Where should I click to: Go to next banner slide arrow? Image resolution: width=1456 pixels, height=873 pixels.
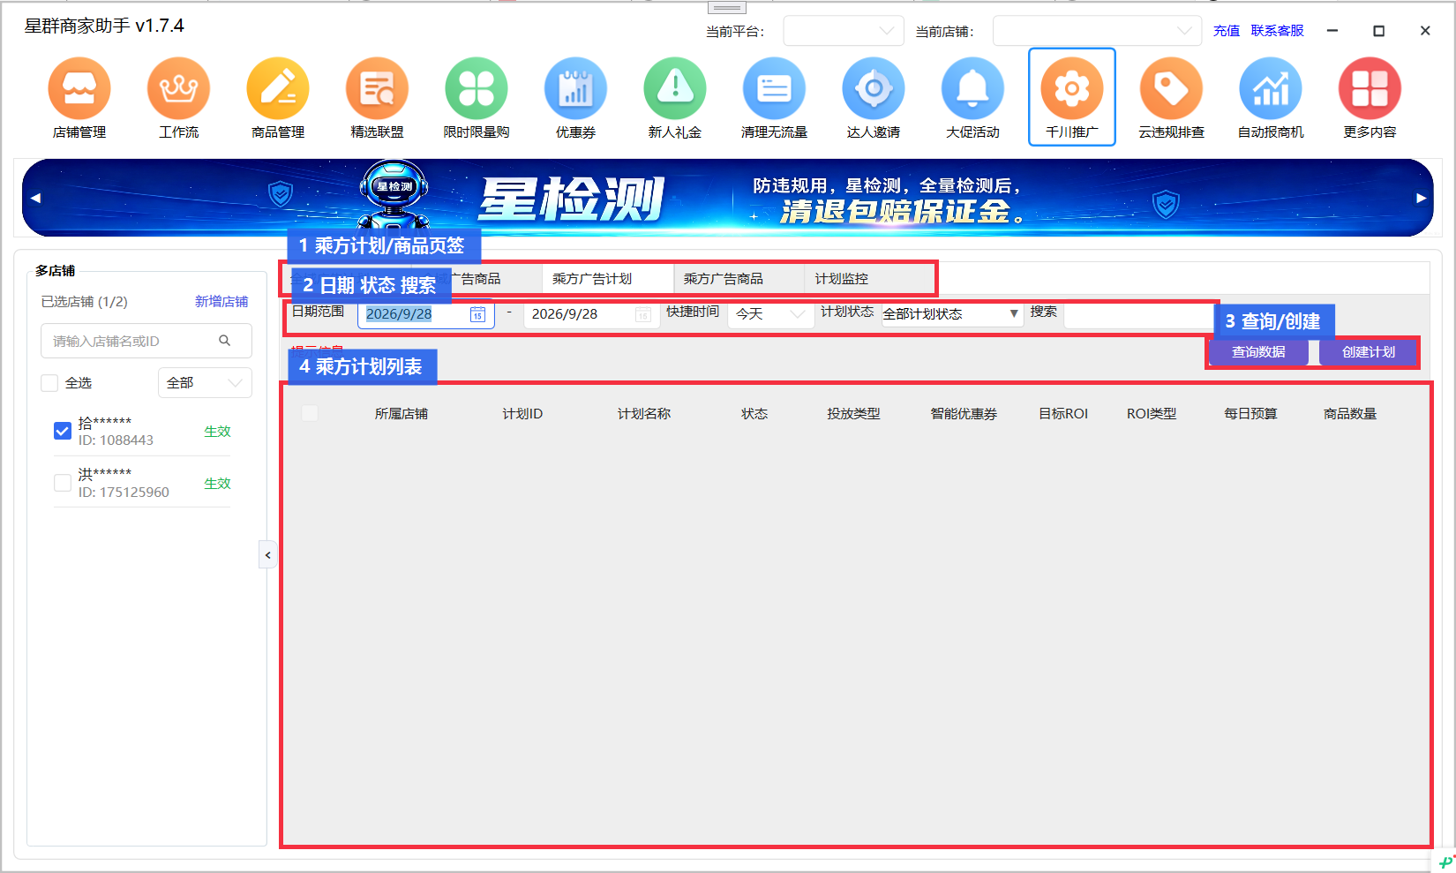click(1421, 198)
